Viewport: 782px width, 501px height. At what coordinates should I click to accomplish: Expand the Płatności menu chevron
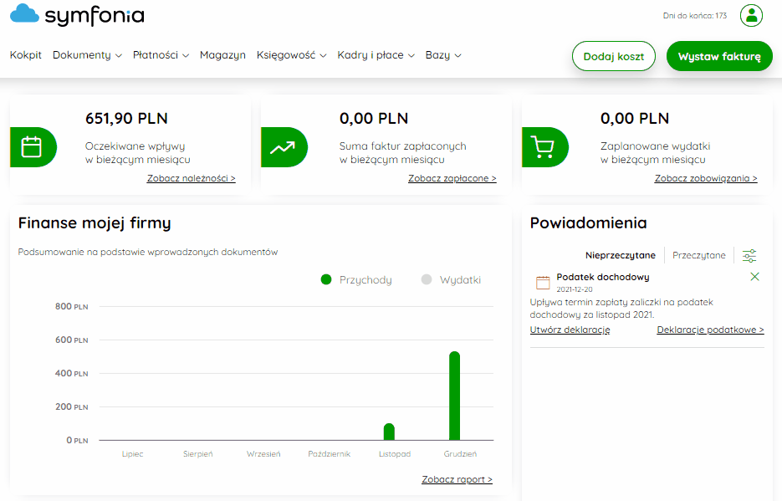pos(186,56)
